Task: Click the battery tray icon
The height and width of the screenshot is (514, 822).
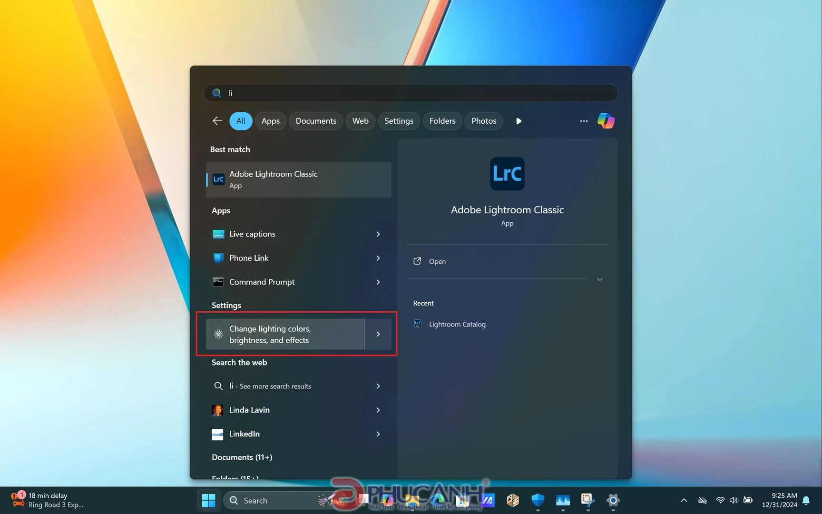Action: 748,500
